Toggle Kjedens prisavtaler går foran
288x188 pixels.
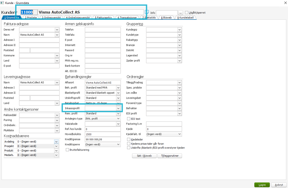[x=129, y=144]
